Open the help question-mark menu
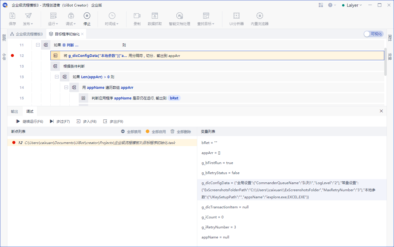394x247 pixels. pos(332,5)
